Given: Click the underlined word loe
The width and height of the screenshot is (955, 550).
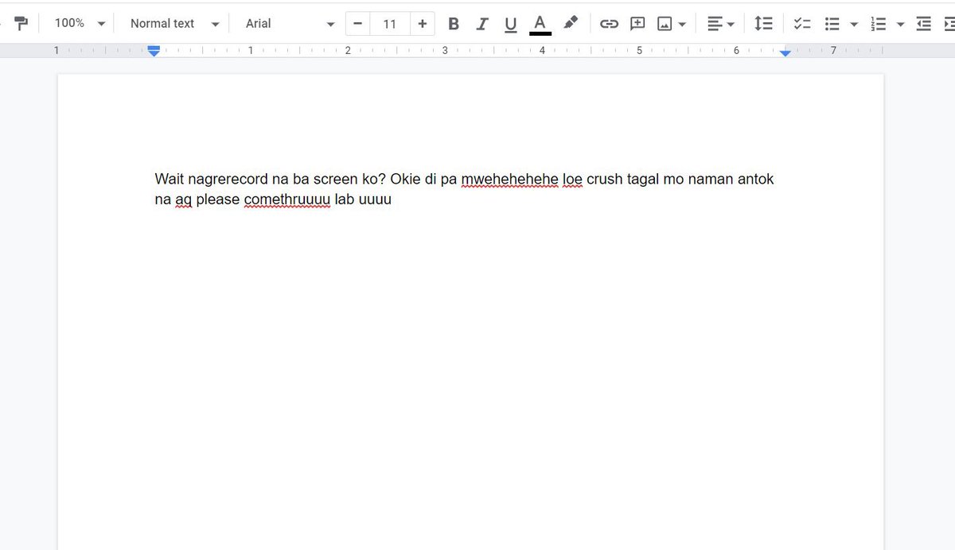Looking at the screenshot, I should click(x=573, y=179).
